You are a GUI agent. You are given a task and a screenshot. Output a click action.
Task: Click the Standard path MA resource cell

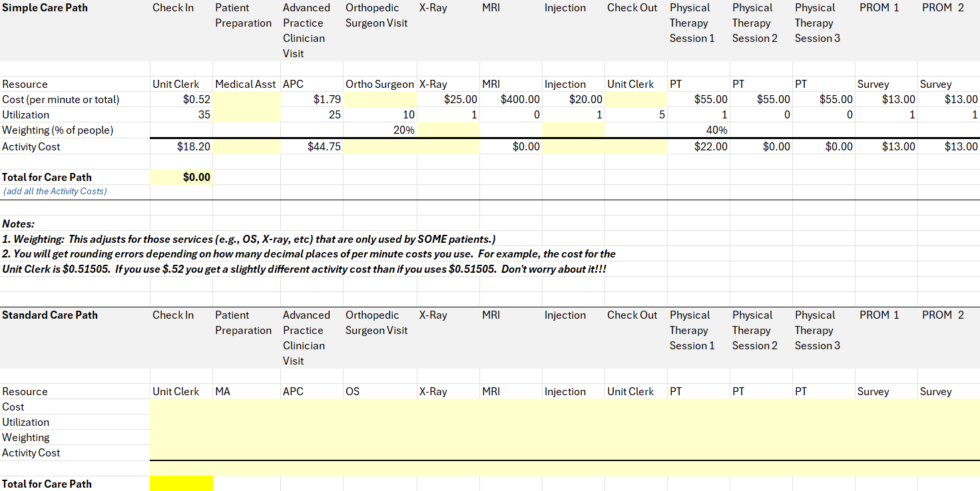tap(247, 391)
